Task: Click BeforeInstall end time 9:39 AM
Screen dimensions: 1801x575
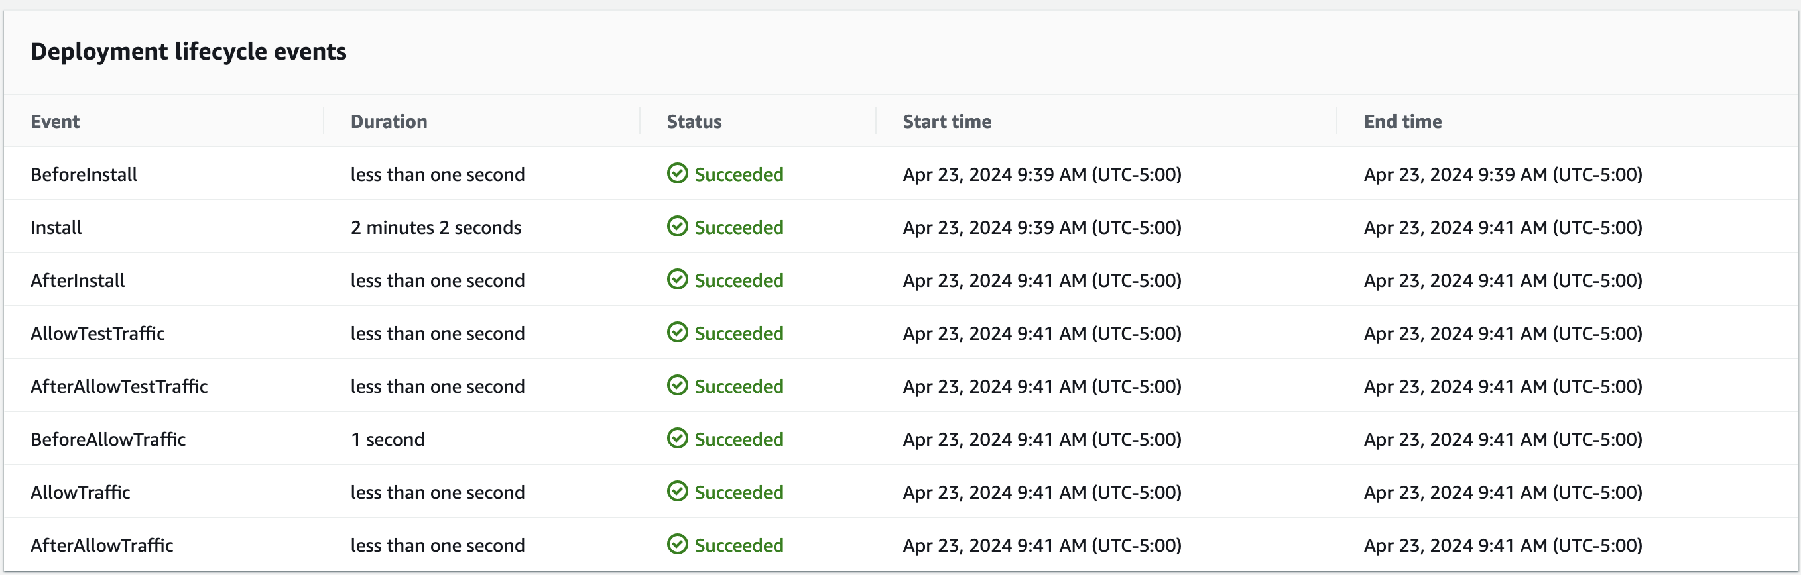Action: click(x=1503, y=175)
